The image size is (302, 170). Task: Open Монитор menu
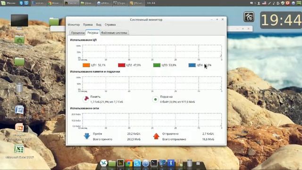point(74,25)
